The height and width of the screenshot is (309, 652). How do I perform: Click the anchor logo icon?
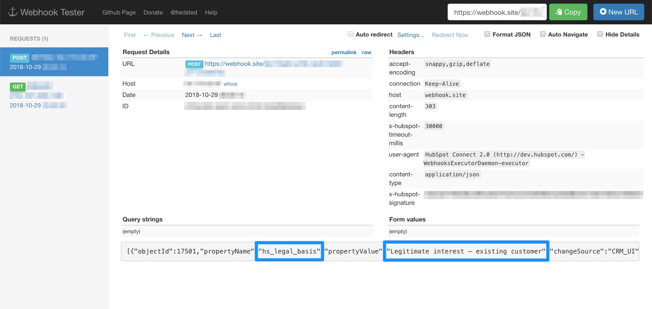(x=13, y=12)
